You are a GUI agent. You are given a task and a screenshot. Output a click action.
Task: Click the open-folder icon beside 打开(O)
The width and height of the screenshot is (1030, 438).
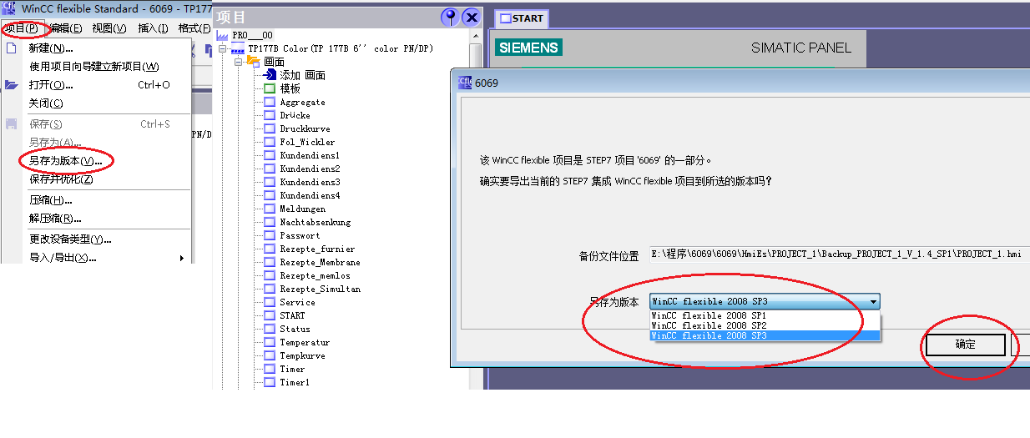[x=11, y=85]
